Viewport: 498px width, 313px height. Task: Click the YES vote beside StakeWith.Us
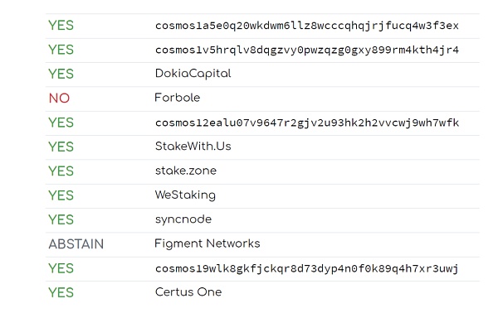(x=61, y=147)
